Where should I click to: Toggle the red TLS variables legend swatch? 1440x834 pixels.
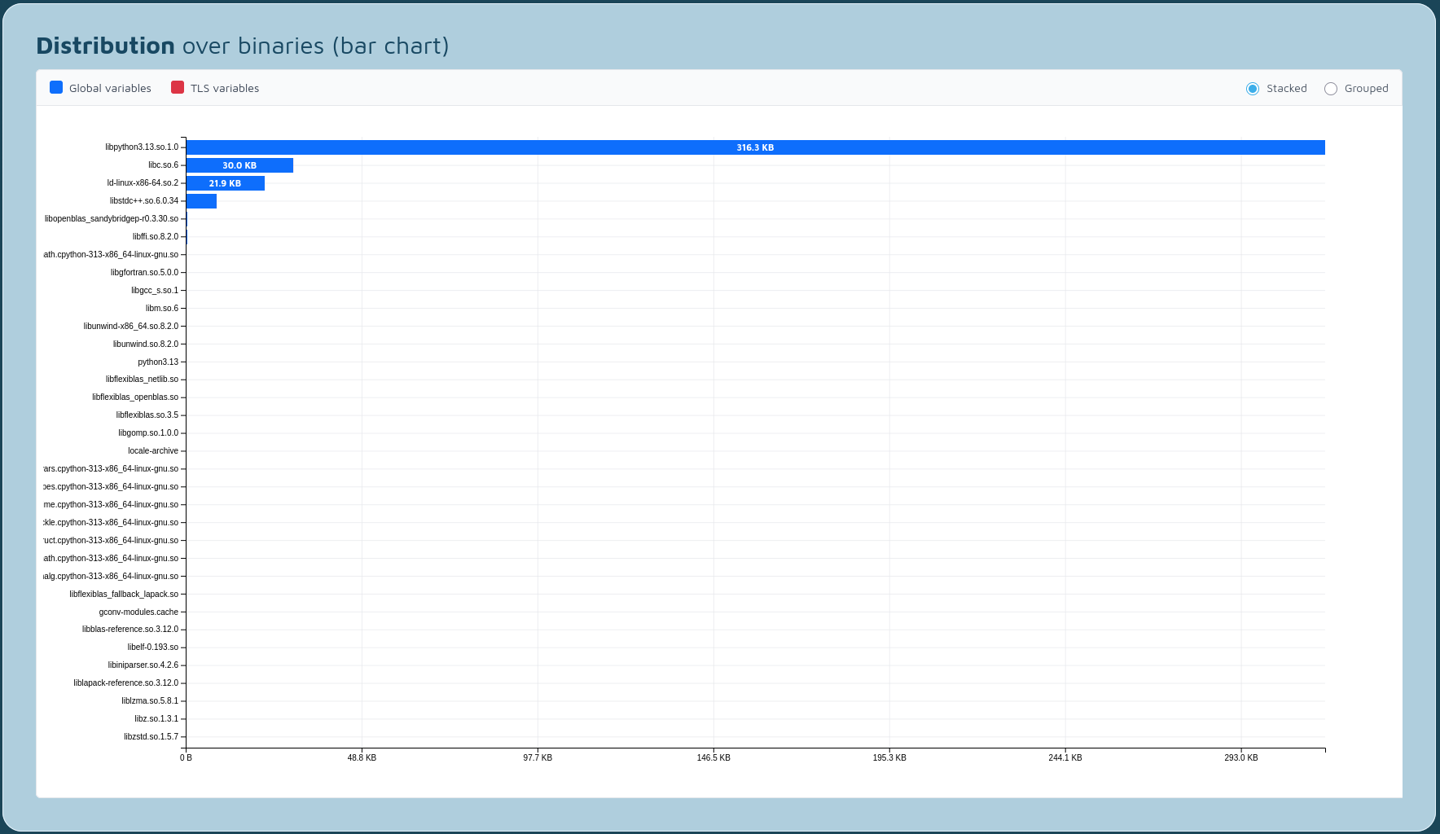pyautogui.click(x=178, y=88)
